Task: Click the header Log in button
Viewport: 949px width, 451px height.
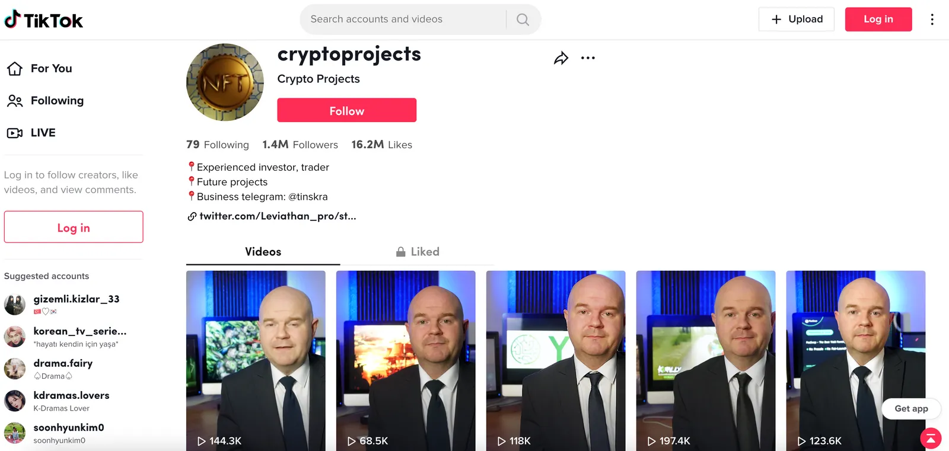Action: [878, 20]
